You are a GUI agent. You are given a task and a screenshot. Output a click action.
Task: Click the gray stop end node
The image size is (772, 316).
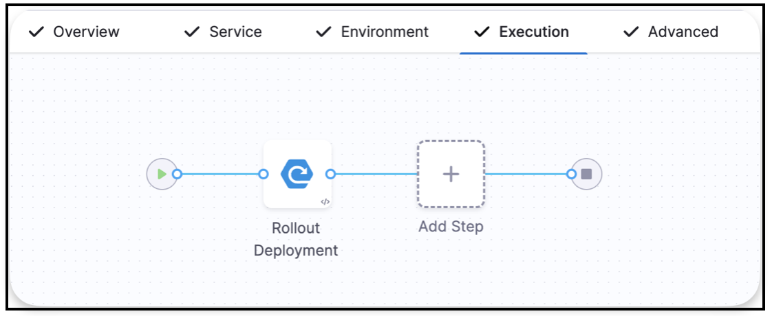pos(586,174)
